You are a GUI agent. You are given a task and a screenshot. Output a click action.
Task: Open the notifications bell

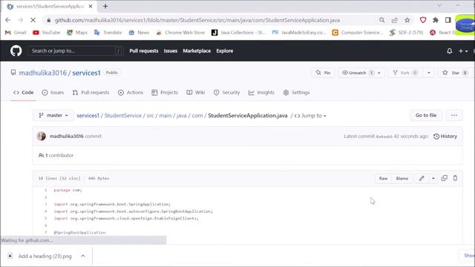coord(449,51)
